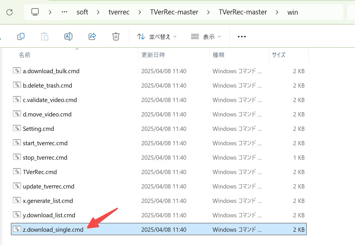Go to the tverrec folder in the breadcrumb
The height and width of the screenshot is (245, 355).
[x=119, y=12]
